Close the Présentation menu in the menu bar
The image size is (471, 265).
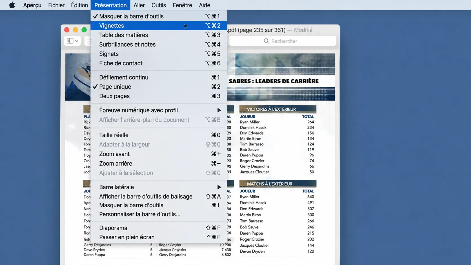click(x=110, y=5)
